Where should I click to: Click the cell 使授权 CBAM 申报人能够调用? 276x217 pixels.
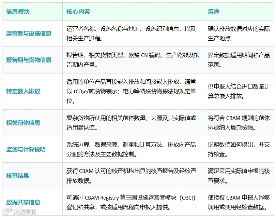(239, 202)
